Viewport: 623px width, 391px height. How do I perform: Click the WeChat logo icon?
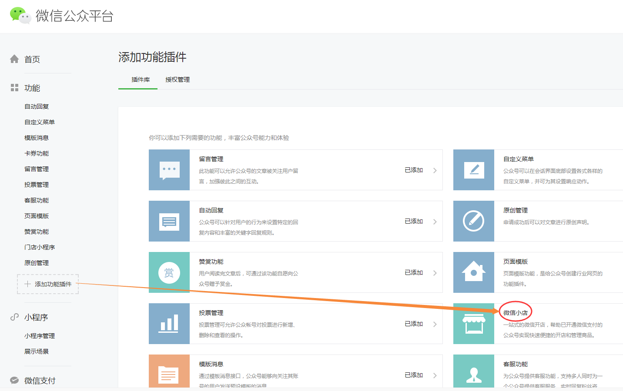[20, 15]
